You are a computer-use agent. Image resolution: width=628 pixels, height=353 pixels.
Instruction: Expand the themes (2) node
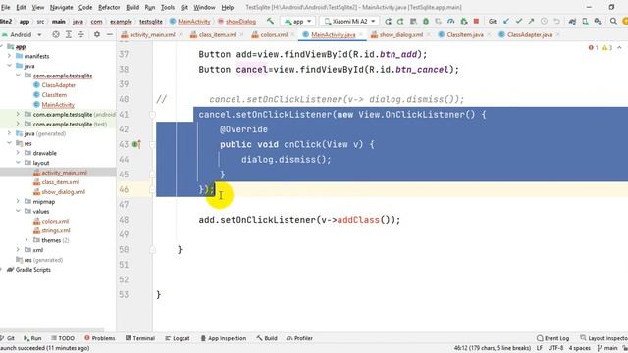[x=26, y=240]
